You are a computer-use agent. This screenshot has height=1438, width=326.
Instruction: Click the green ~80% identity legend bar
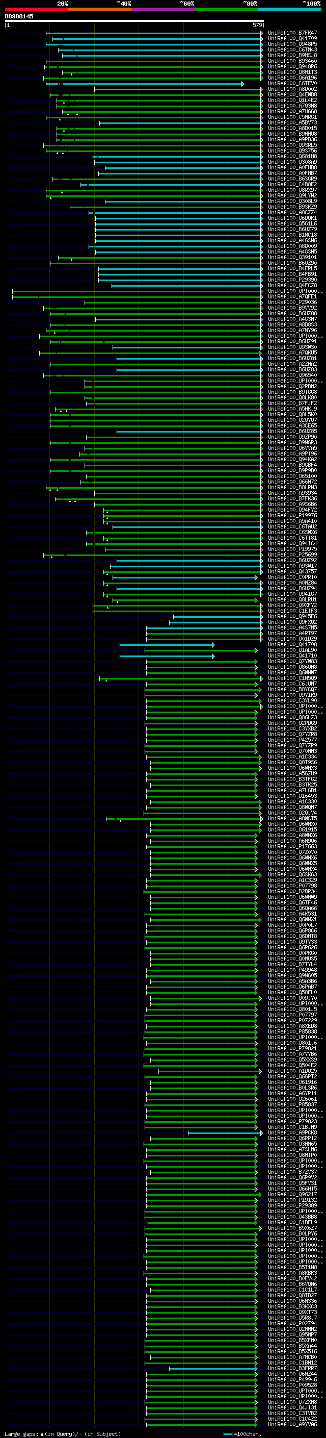226,9
